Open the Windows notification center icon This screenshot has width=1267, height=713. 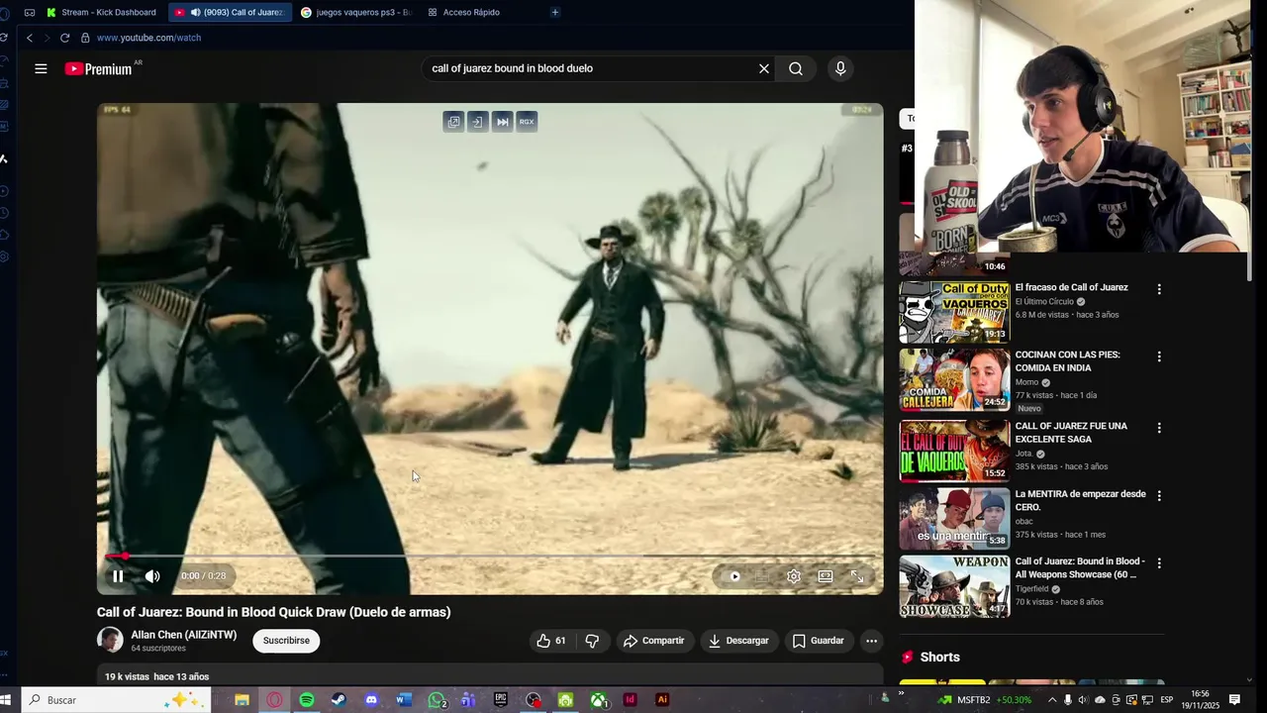1234,700
